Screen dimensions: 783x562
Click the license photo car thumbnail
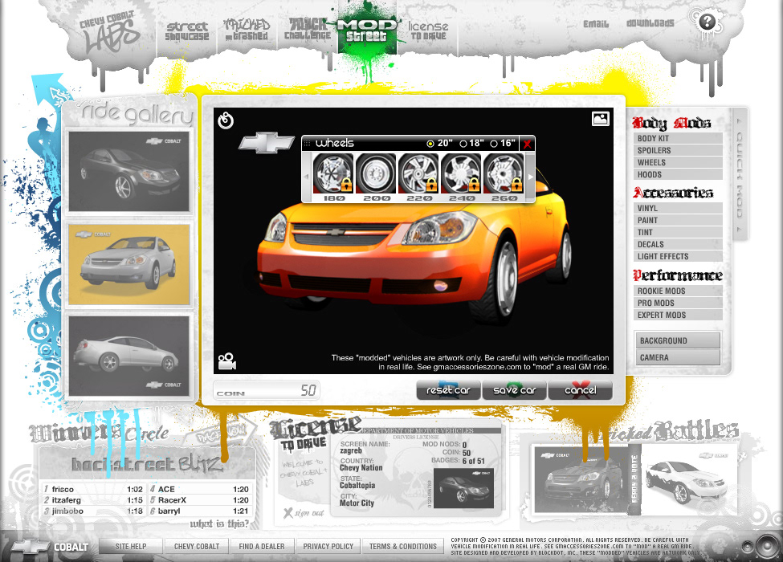463,488
